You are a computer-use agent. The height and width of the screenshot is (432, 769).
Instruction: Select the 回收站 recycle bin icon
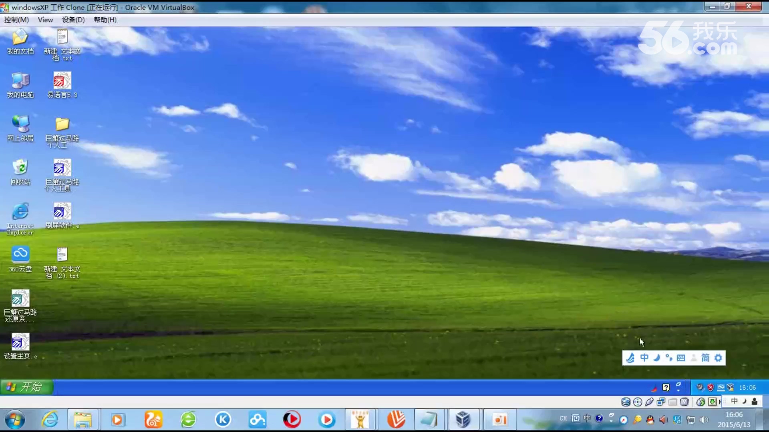(20, 172)
